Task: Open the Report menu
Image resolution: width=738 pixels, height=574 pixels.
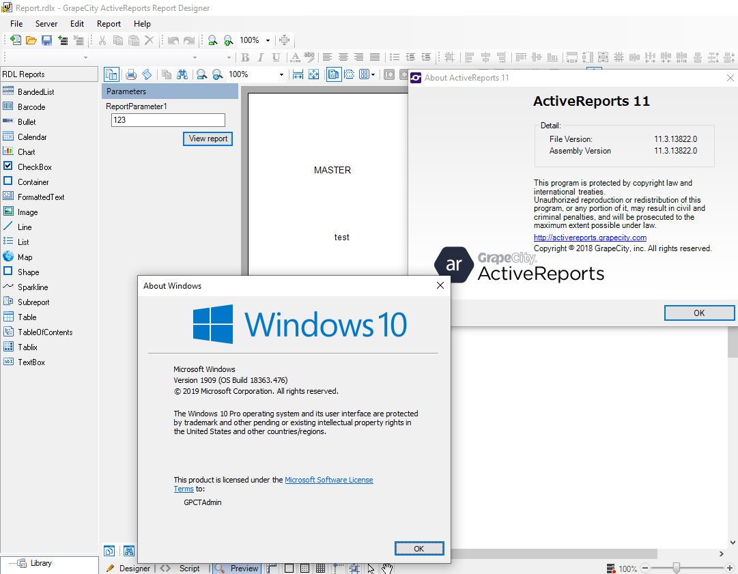Action: [x=109, y=23]
